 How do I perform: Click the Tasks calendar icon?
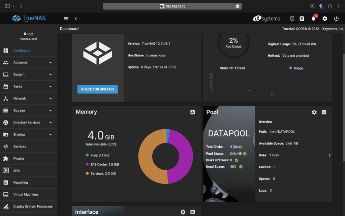(6, 86)
